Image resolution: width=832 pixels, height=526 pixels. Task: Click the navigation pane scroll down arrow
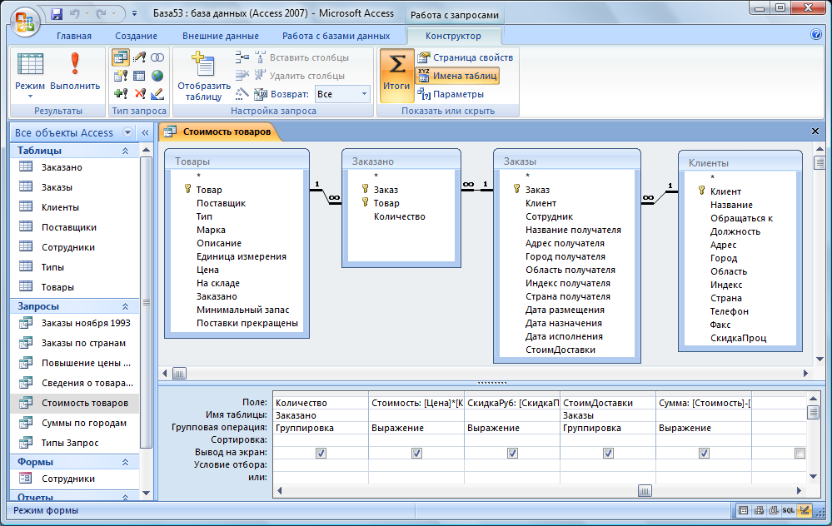tap(146, 494)
